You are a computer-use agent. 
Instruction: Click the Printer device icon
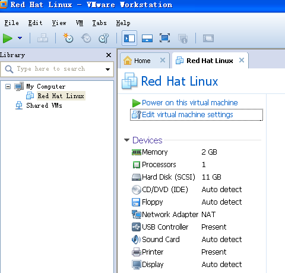[137, 252]
